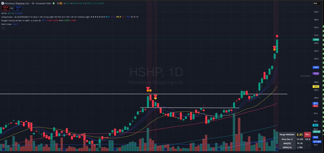The image size is (324, 153).
Task: Click the dividend D marker at chart's left edge
Action: click(x=4, y=149)
